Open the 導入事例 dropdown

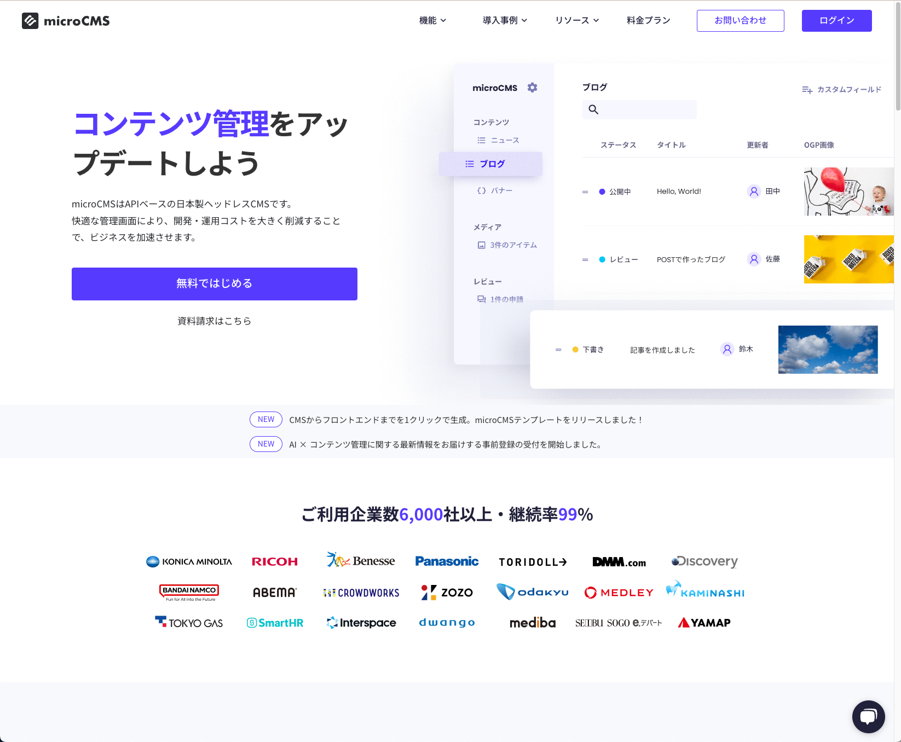click(504, 20)
